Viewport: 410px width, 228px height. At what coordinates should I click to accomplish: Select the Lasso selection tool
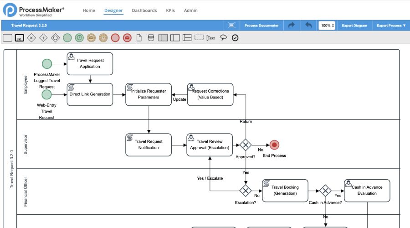223,38
